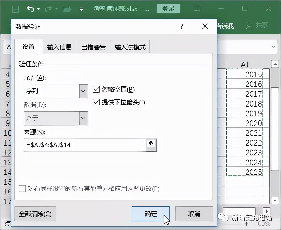Switch to the 出错警告 tab
This screenshot has height=230, width=281.
[x=93, y=47]
